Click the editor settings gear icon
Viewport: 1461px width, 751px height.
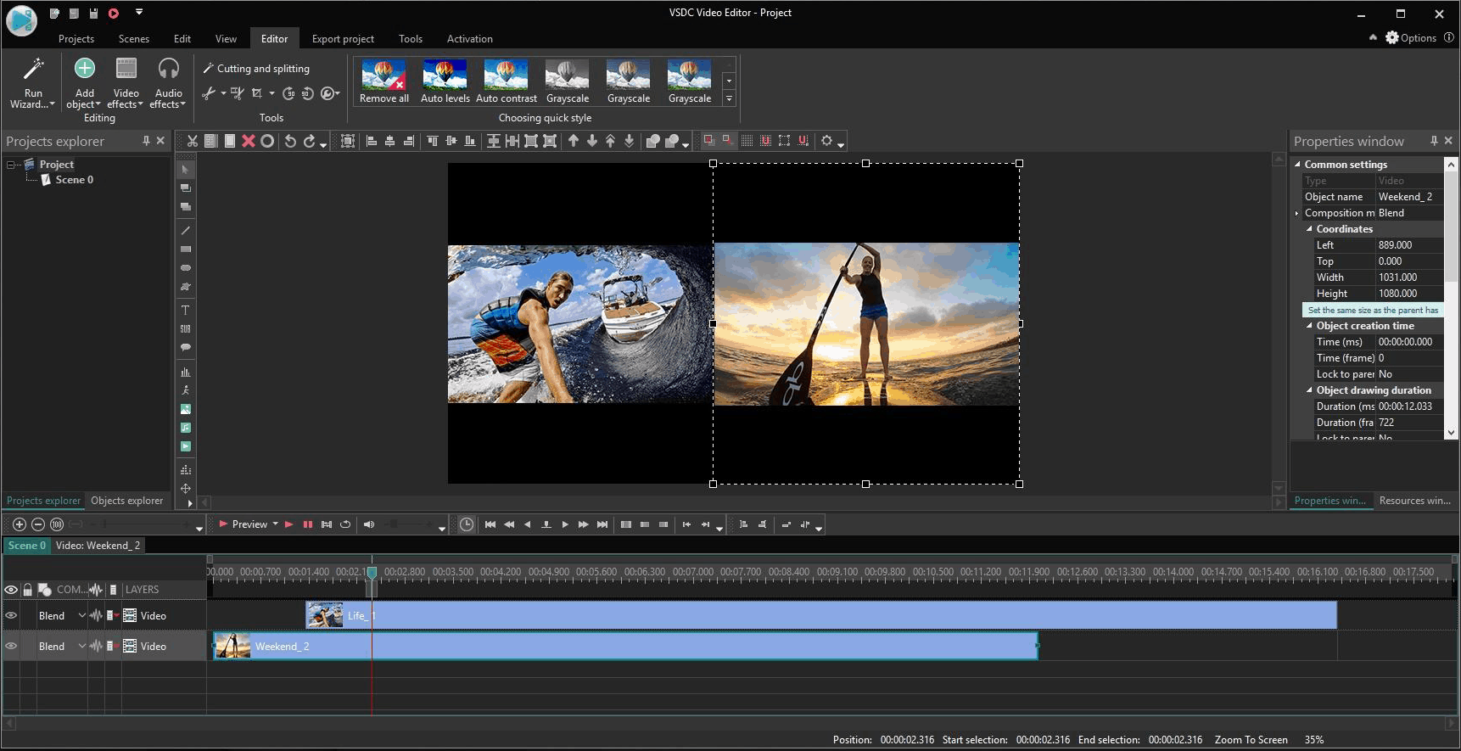(x=827, y=141)
